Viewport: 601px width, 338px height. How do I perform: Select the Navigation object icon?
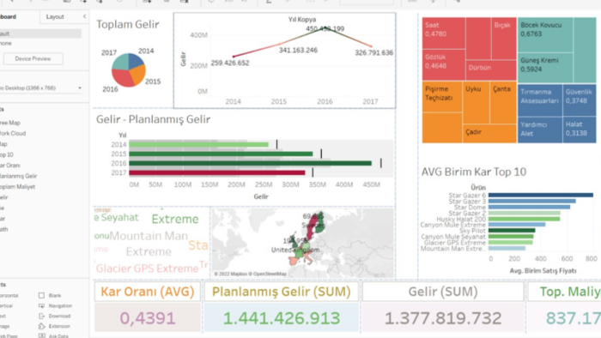point(41,306)
